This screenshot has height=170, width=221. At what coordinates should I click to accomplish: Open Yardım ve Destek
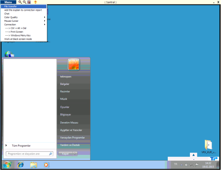[x=70, y=145]
